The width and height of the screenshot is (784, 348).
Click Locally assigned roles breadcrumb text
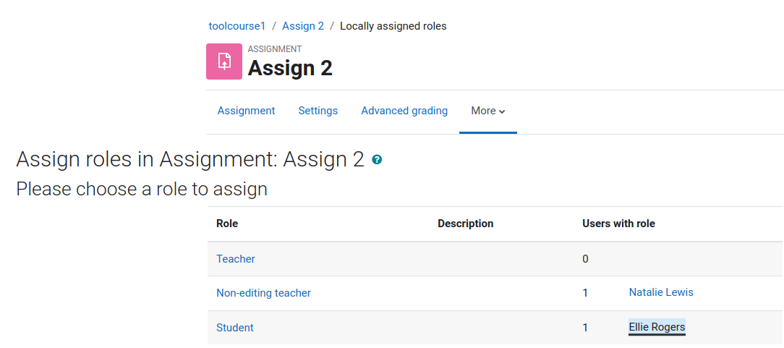click(393, 26)
